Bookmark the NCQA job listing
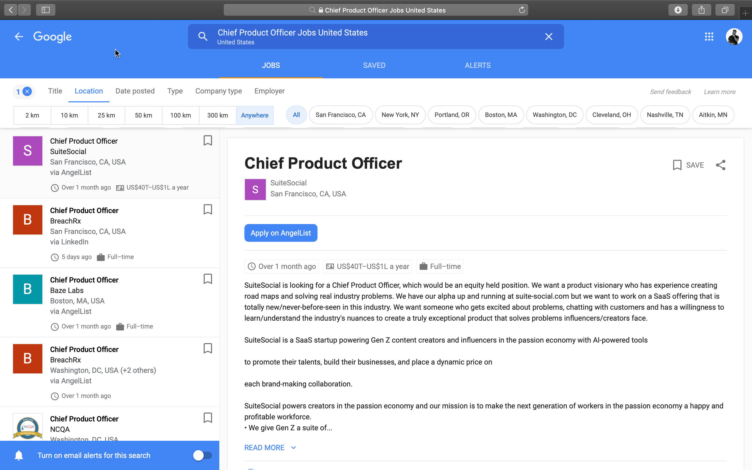 208,418
